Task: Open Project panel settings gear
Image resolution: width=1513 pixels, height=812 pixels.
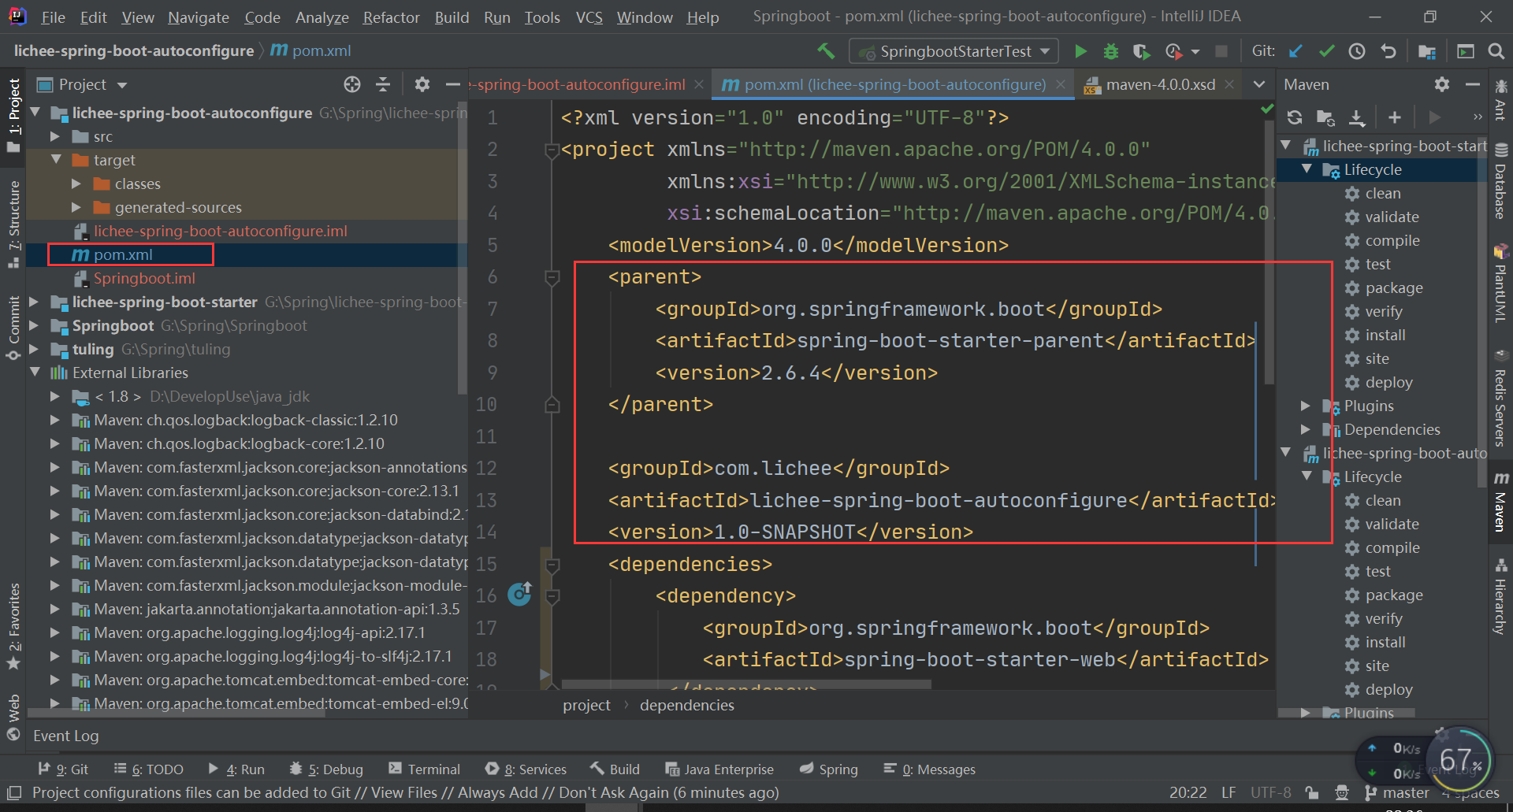Action: point(422,84)
